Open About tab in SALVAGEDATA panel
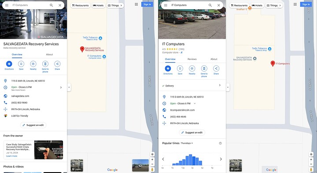The height and width of the screenshot is (173, 317). pos(49,54)
